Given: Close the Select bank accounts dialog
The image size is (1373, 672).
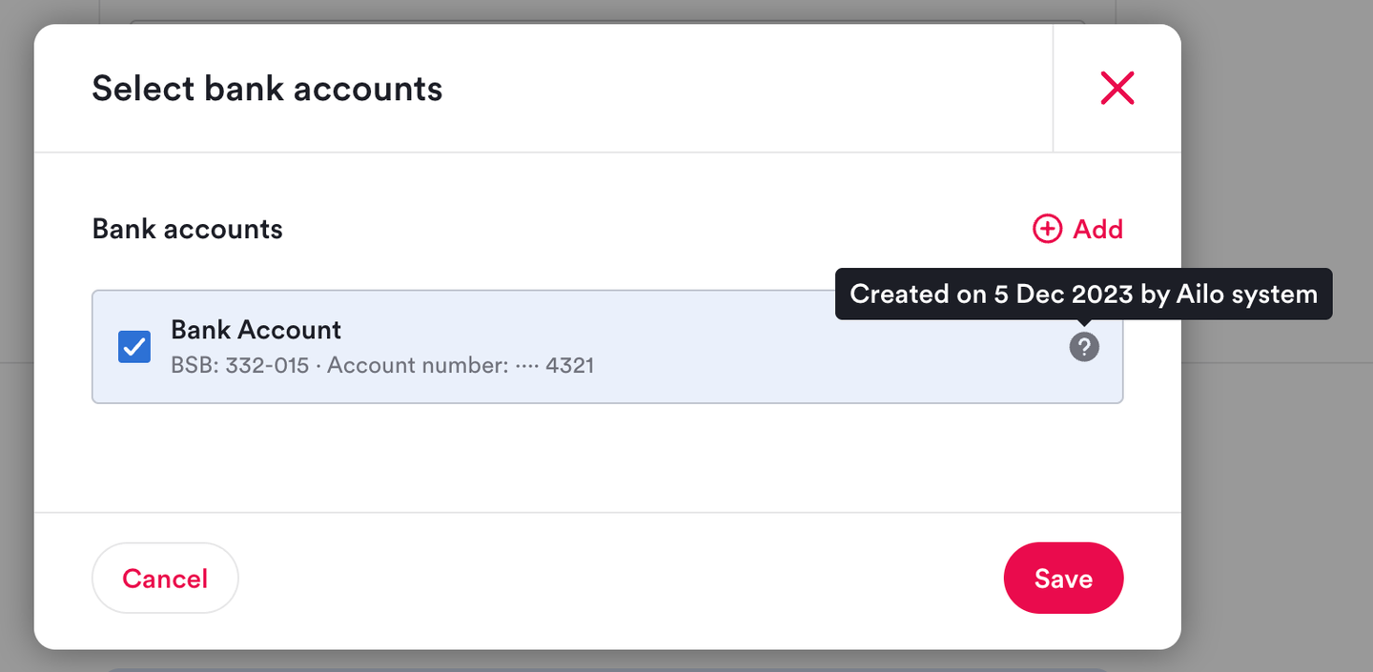Looking at the screenshot, I should (1117, 89).
